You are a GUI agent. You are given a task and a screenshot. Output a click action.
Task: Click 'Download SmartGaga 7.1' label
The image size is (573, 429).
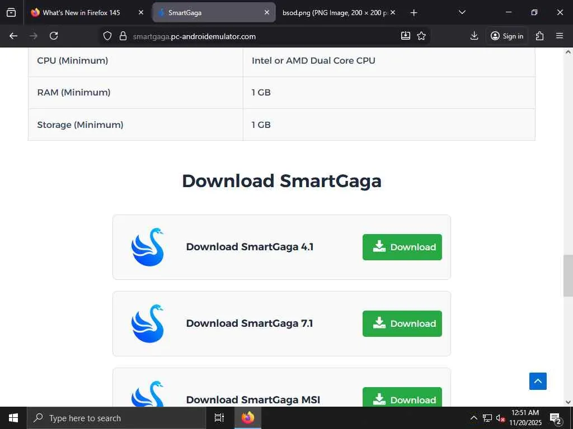[250, 323]
